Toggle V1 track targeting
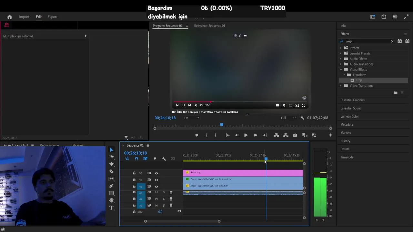 (x=141, y=187)
